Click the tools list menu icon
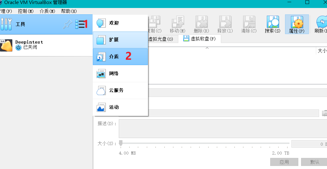The height and width of the screenshot is (169, 327). click(x=80, y=24)
